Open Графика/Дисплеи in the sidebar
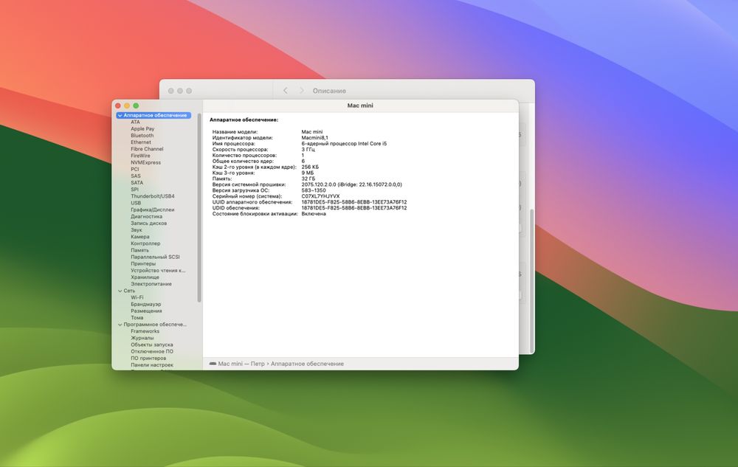Viewport: 738px width, 467px height. [x=153, y=210]
